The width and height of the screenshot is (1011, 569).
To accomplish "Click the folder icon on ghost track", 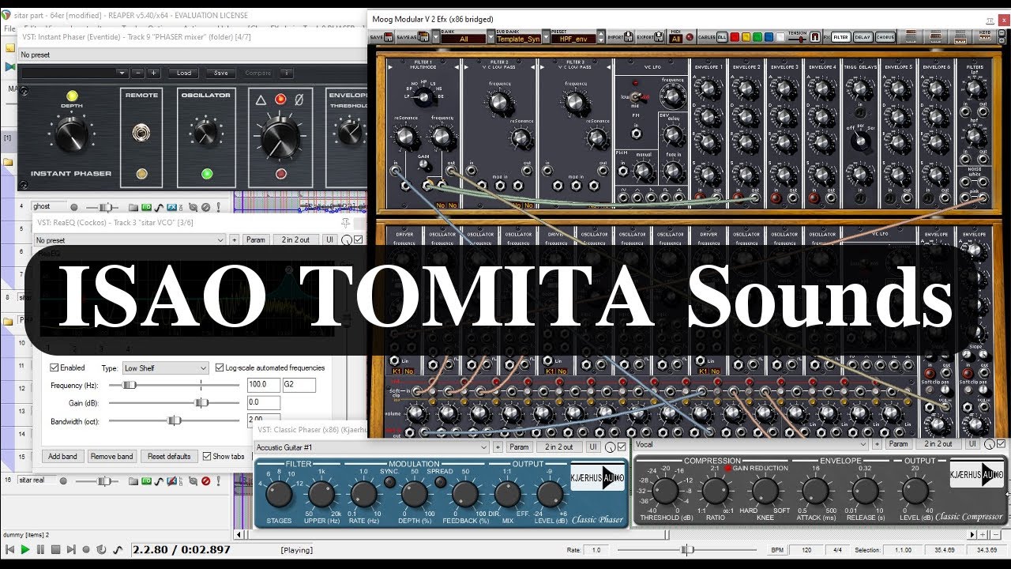I will point(133,207).
